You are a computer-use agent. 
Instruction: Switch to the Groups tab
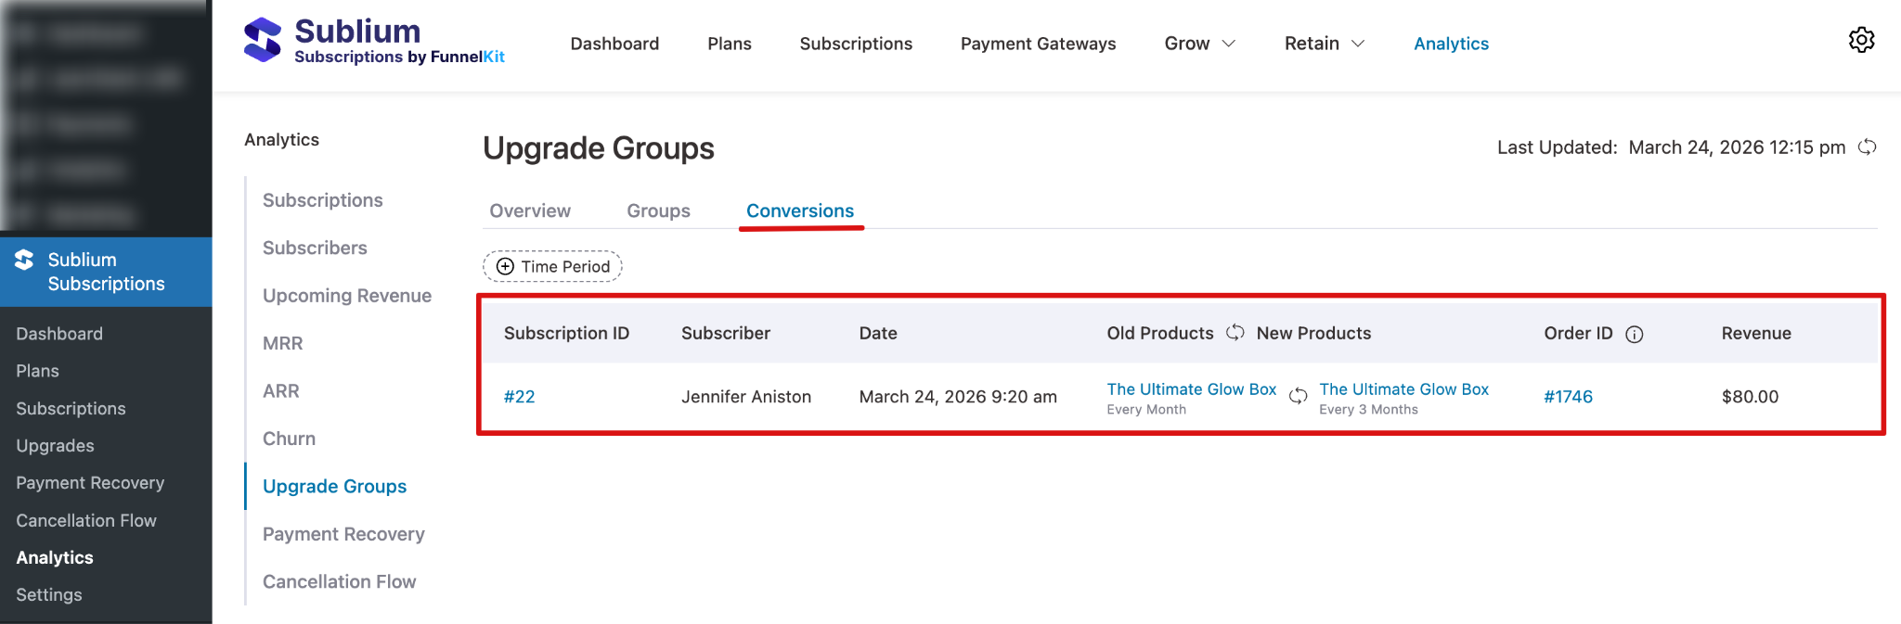coord(658,210)
